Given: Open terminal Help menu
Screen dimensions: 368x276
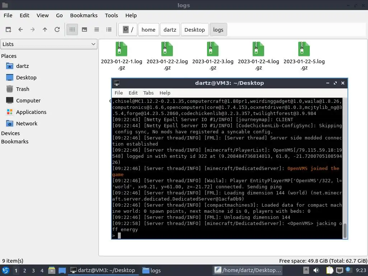Looking at the screenshot, I should (165, 93).
